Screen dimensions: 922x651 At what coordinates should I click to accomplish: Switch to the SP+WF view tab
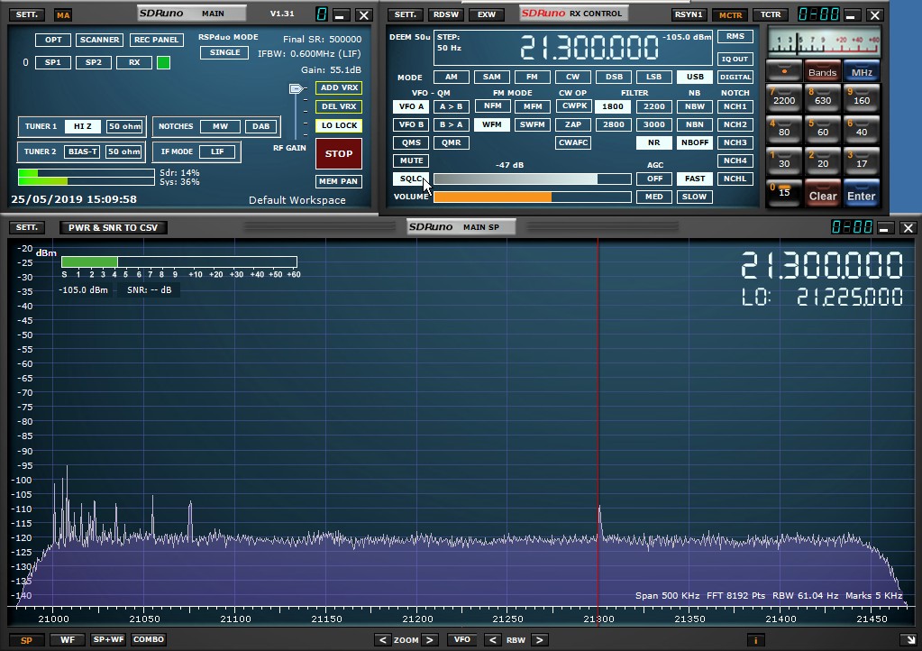tap(108, 640)
